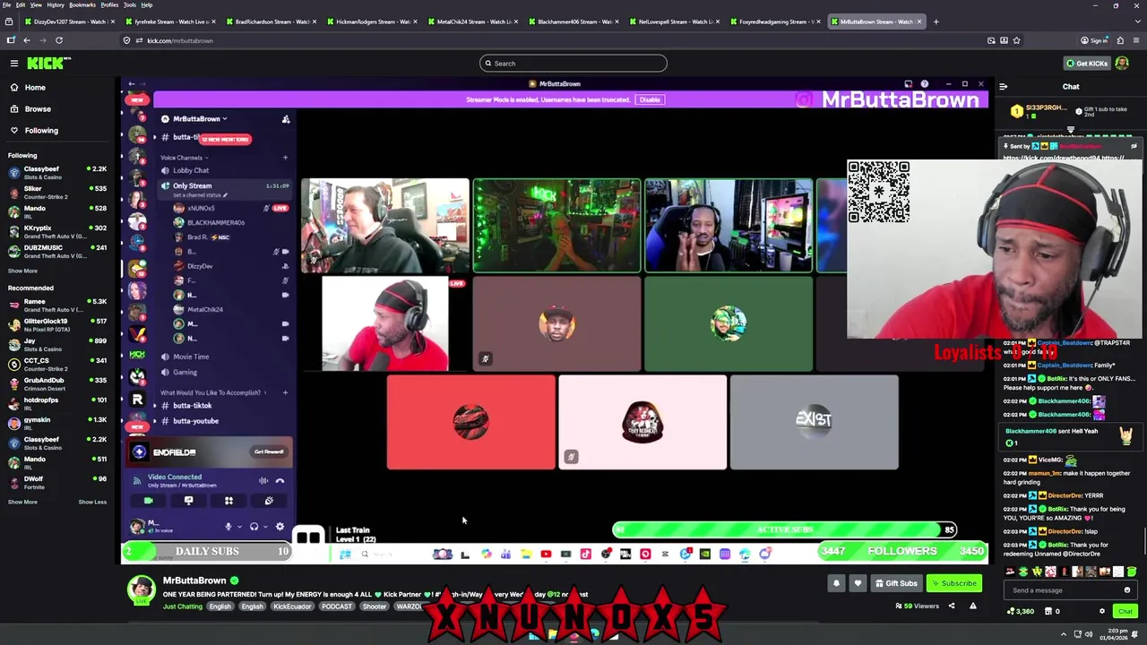Add channel to Voice Channels with plus

pos(285,158)
